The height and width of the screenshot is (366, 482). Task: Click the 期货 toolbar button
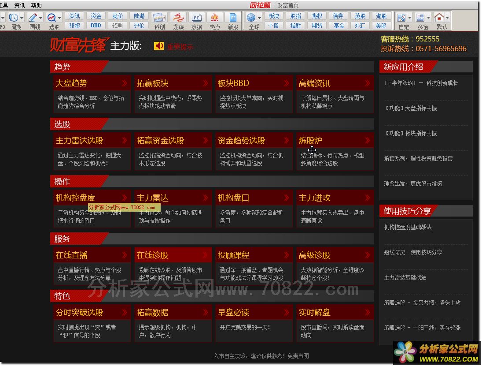[317, 26]
